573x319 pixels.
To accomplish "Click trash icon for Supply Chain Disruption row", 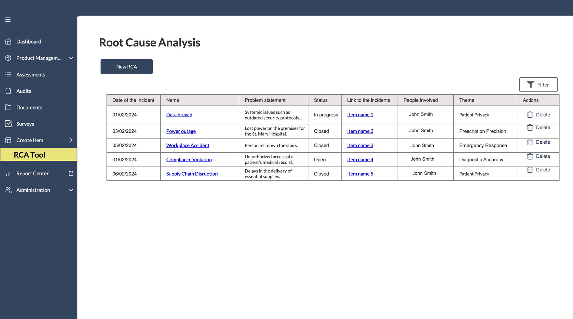I will tap(530, 170).
